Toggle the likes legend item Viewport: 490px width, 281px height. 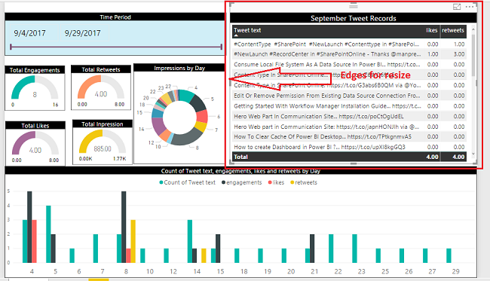click(x=276, y=182)
